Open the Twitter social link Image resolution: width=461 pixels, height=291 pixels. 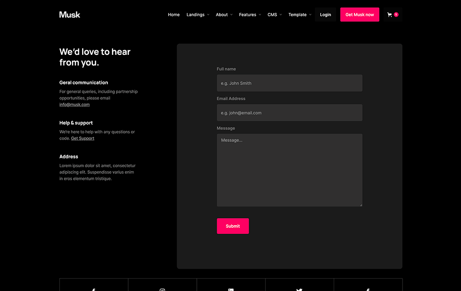pyautogui.click(x=299, y=290)
